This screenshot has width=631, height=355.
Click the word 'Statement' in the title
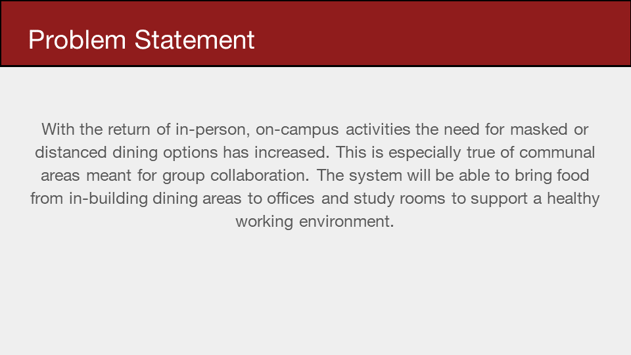tap(195, 40)
